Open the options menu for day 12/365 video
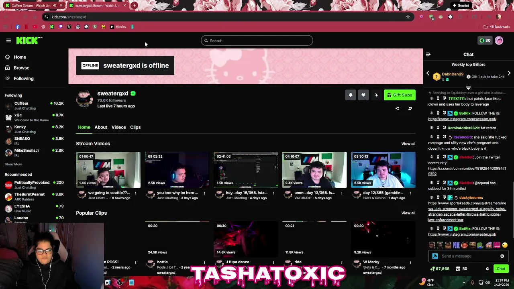514x289 pixels. pos(410,193)
